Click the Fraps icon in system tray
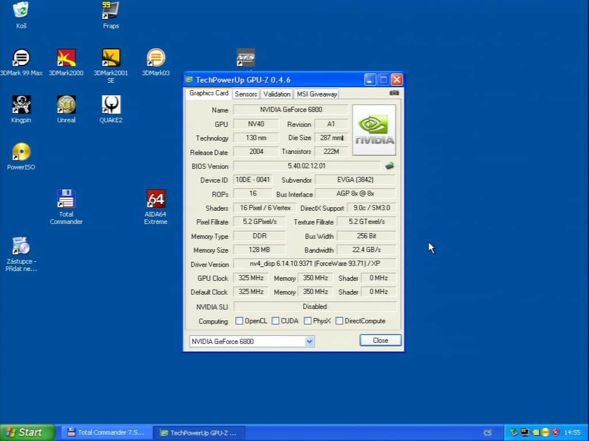Viewport: 589px width, 441px height. [525, 432]
